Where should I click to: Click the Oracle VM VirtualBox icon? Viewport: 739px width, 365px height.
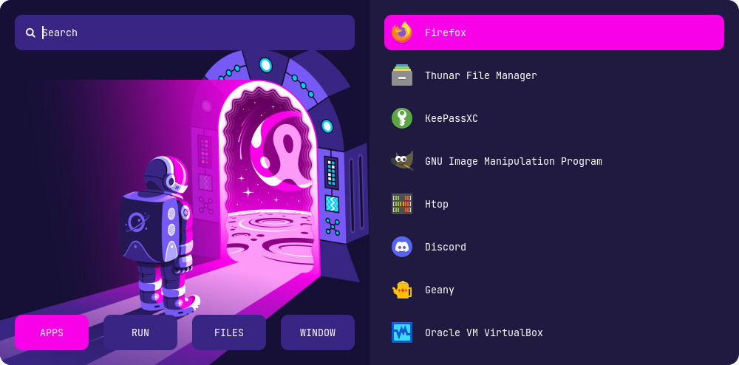[x=402, y=332]
